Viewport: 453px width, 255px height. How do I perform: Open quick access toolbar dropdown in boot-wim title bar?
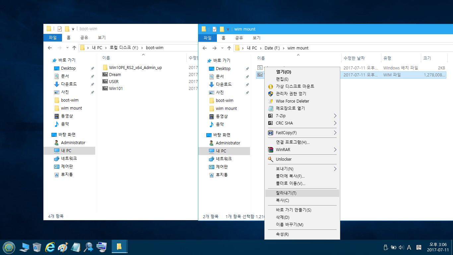73,29
